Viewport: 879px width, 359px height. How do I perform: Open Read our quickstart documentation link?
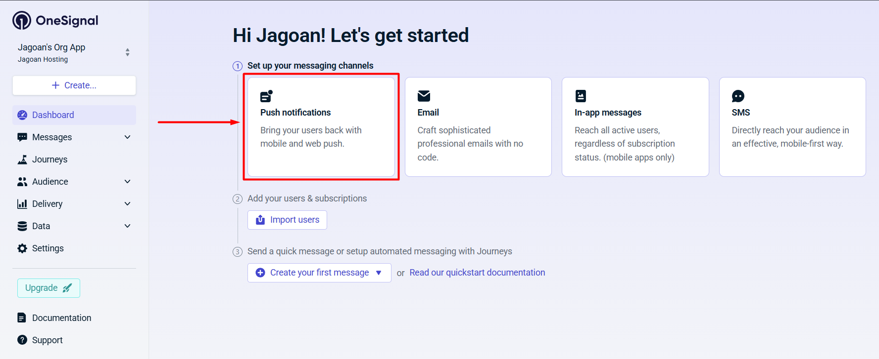pyautogui.click(x=477, y=273)
